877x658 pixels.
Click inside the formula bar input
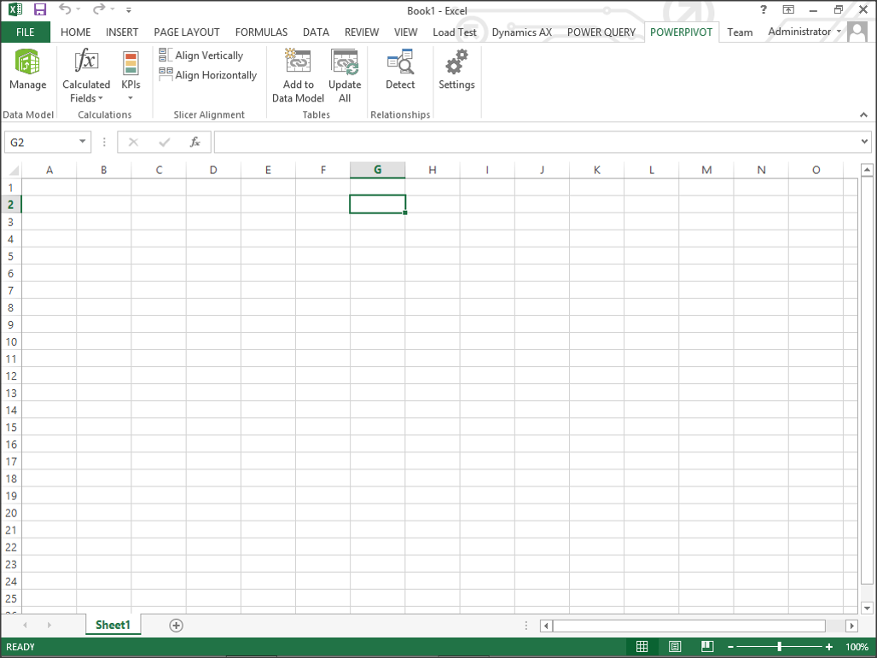537,143
